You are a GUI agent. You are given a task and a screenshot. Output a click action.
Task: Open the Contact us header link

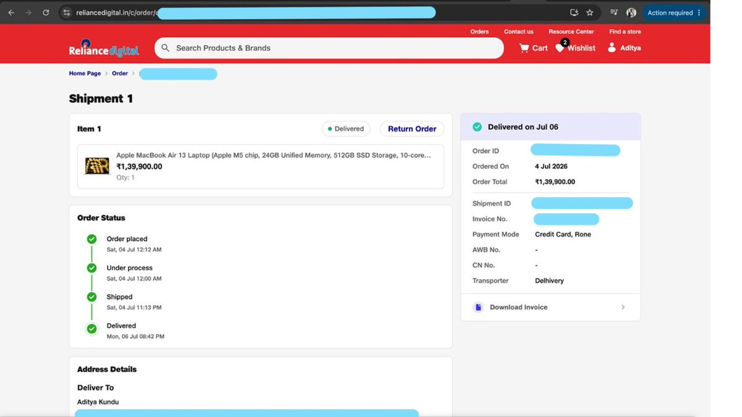coord(519,32)
